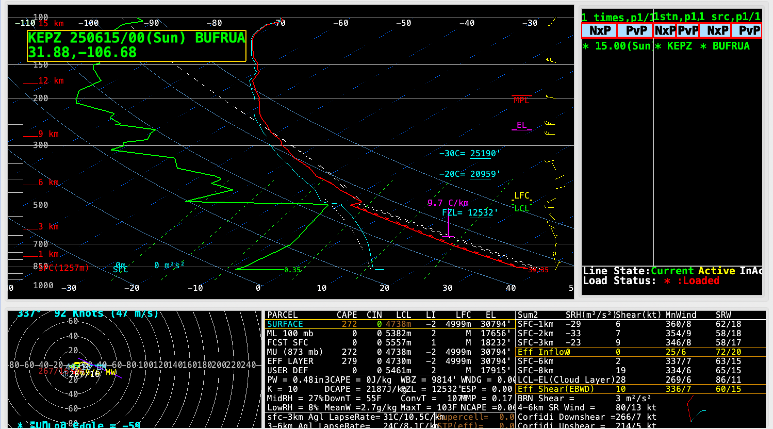
Task: Select the SURFACE parcel row
Action: (390, 324)
